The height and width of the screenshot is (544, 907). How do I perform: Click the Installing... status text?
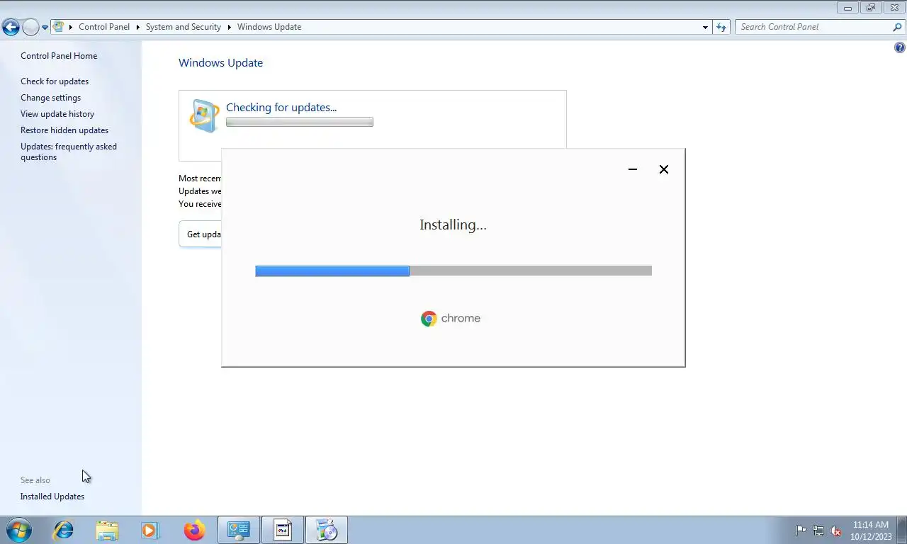[453, 225]
